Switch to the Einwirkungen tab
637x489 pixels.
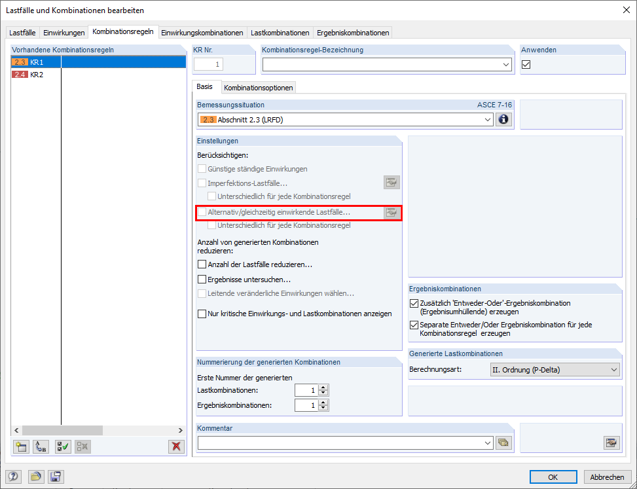pyautogui.click(x=64, y=33)
